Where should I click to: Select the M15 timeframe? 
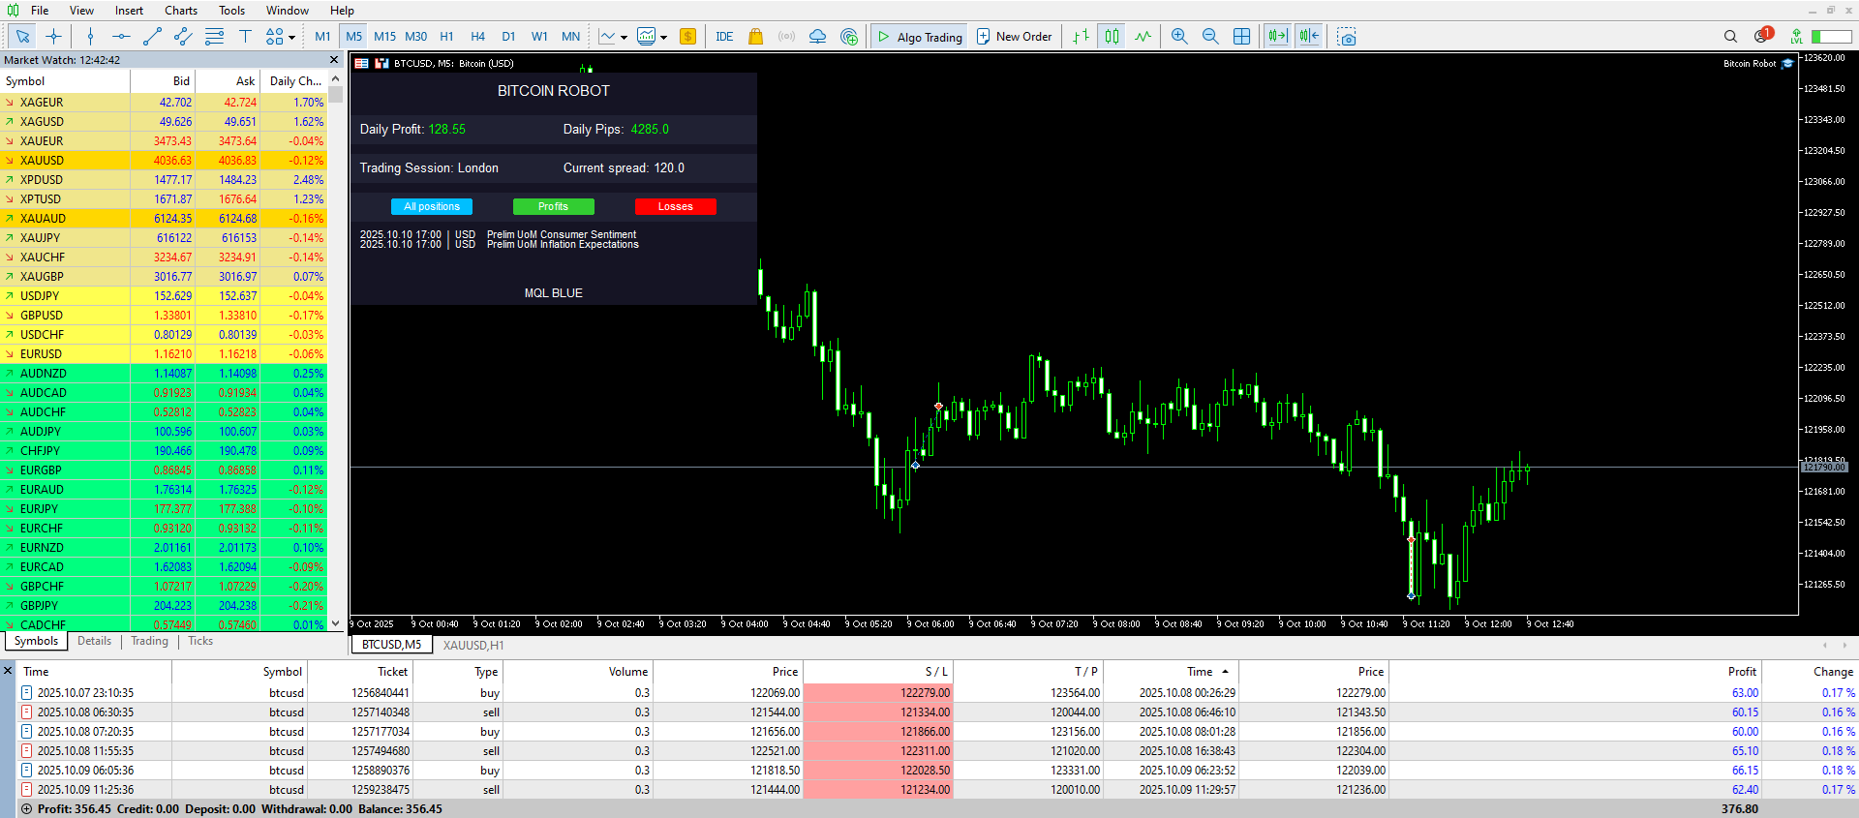(384, 37)
